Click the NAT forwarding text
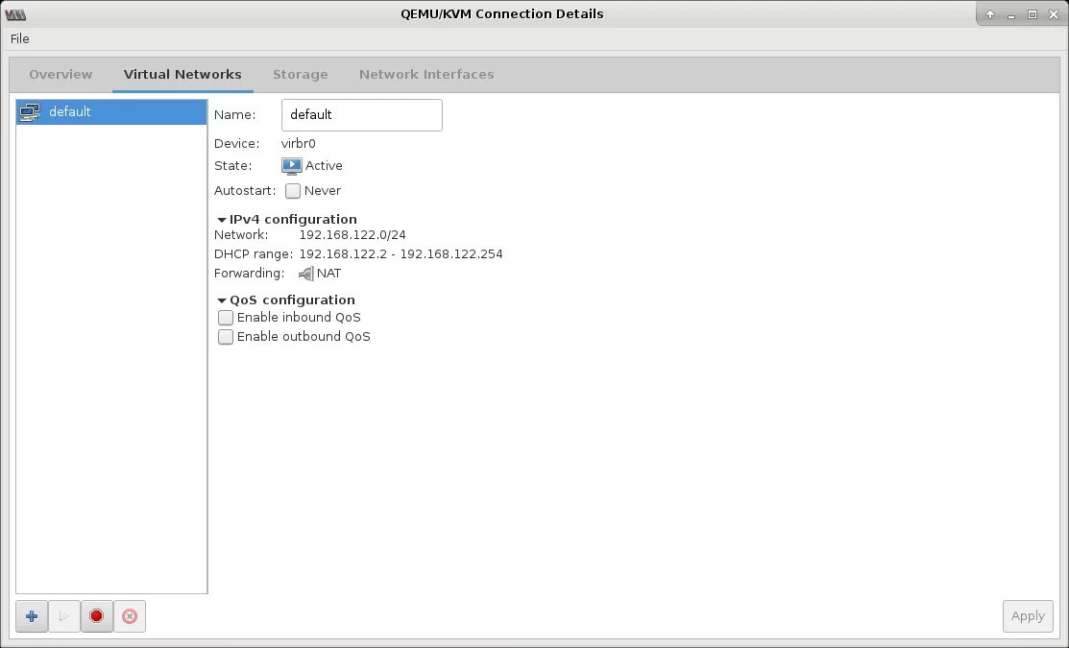This screenshot has width=1069, height=648. click(x=328, y=274)
